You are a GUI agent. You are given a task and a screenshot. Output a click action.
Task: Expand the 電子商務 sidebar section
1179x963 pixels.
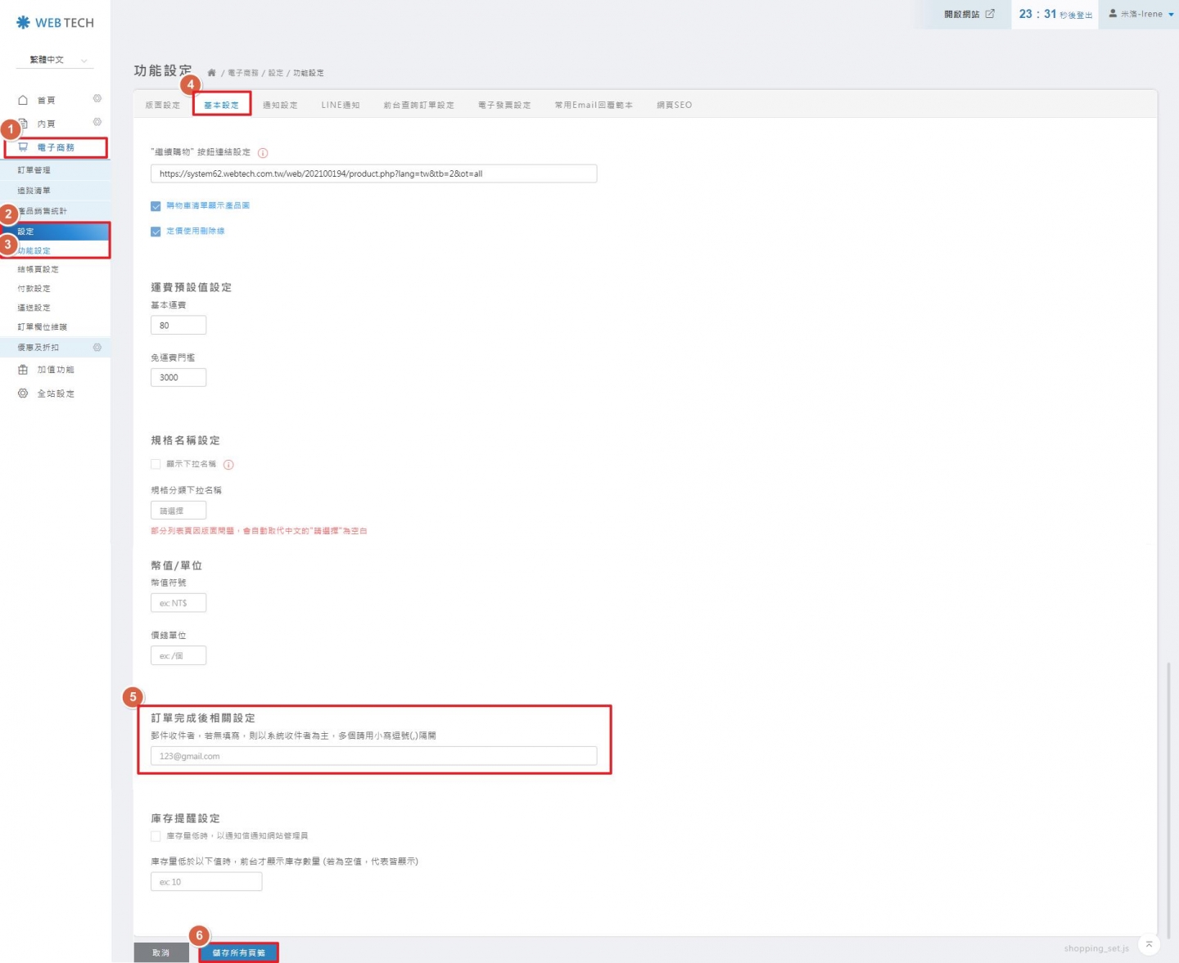coord(56,148)
